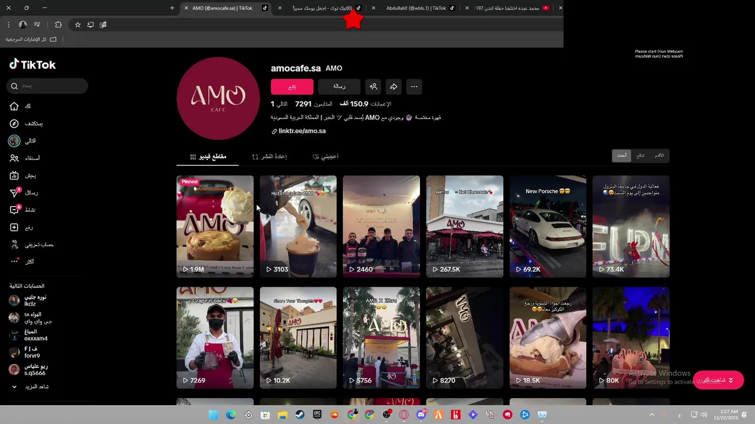Open Explore via the compass icon
This screenshot has height=424, width=755.
pos(14,124)
